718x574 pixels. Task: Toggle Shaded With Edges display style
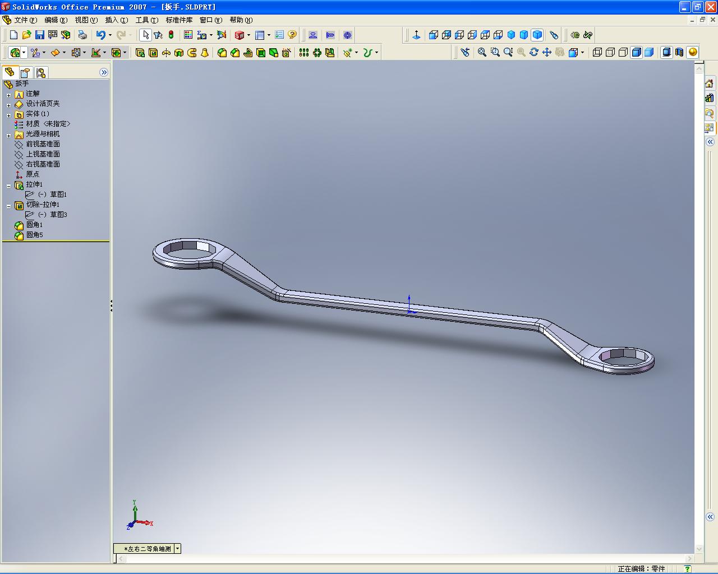(636, 52)
